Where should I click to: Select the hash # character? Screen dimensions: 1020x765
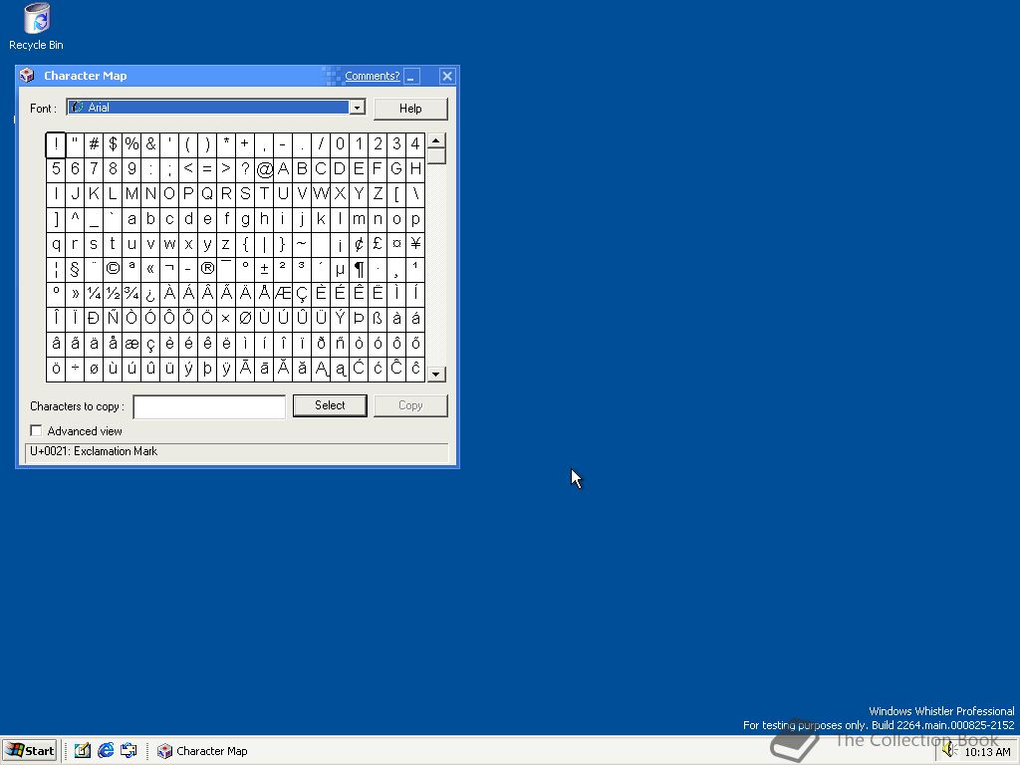(94, 143)
